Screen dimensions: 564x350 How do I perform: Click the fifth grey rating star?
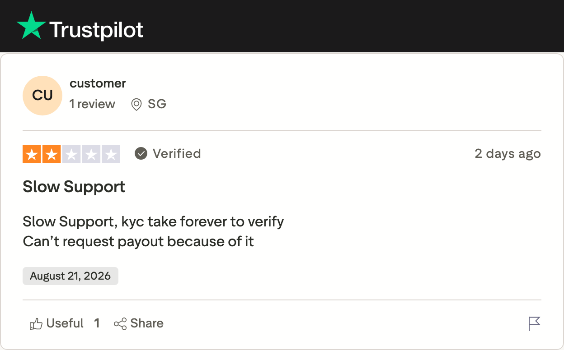(111, 154)
